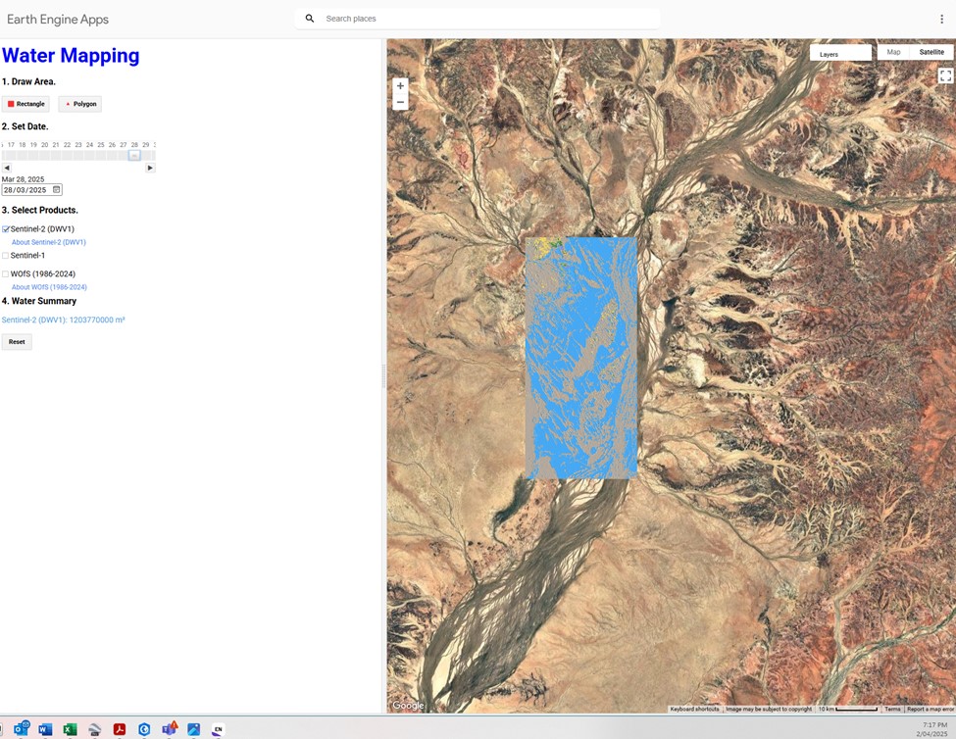956x739 pixels.
Task: Step date slider back with left arrow
Action: [7, 168]
